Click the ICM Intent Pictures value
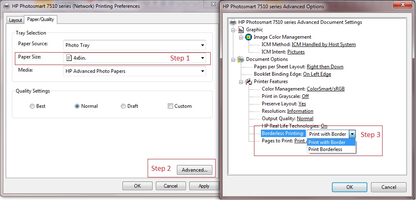 click(x=296, y=52)
